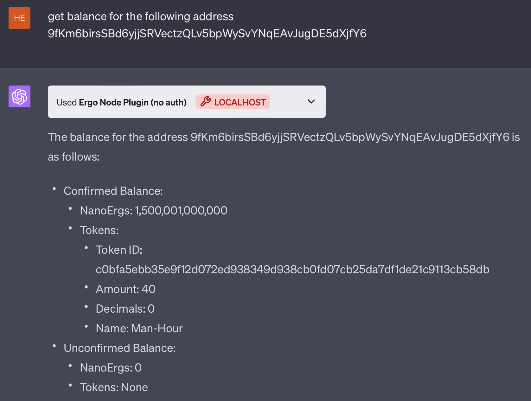The width and height of the screenshot is (531, 401).
Task: Click the NanoErgs 1,500,001,000,000 value
Action: coord(181,211)
